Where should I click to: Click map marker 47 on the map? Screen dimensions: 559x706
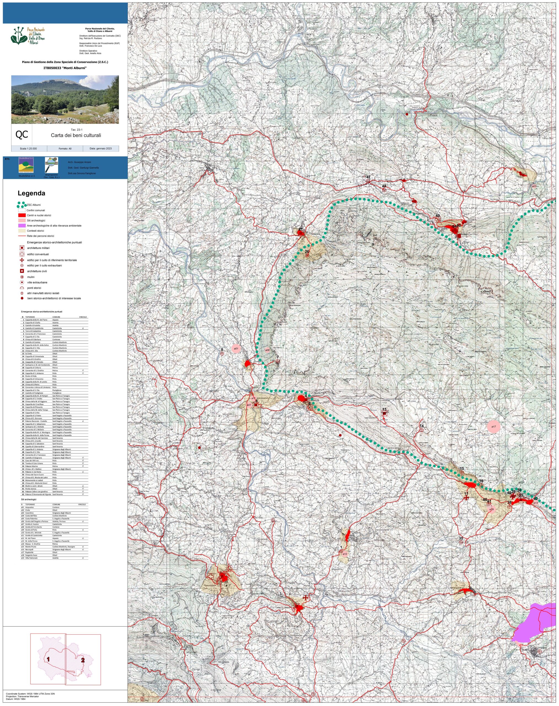point(368,181)
